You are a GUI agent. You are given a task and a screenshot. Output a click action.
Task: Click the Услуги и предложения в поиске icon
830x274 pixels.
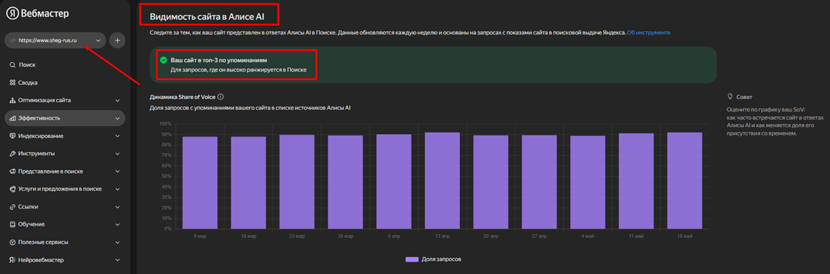(x=12, y=189)
